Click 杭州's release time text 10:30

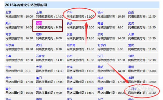point(121,16)
